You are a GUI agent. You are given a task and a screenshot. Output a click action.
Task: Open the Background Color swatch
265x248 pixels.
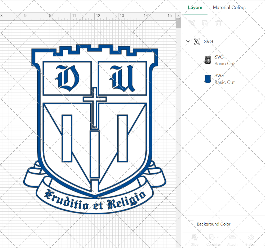(x=191, y=224)
